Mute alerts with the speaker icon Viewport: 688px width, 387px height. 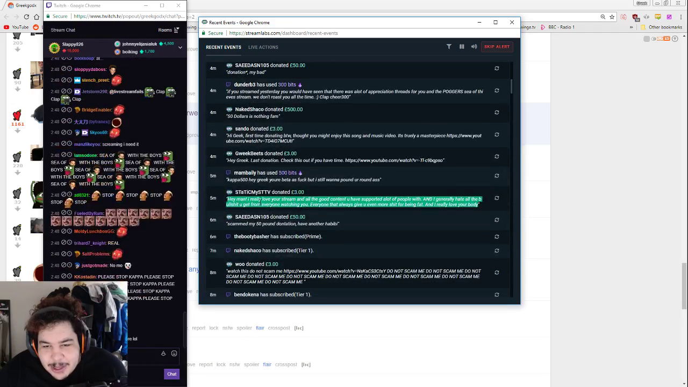474,47
